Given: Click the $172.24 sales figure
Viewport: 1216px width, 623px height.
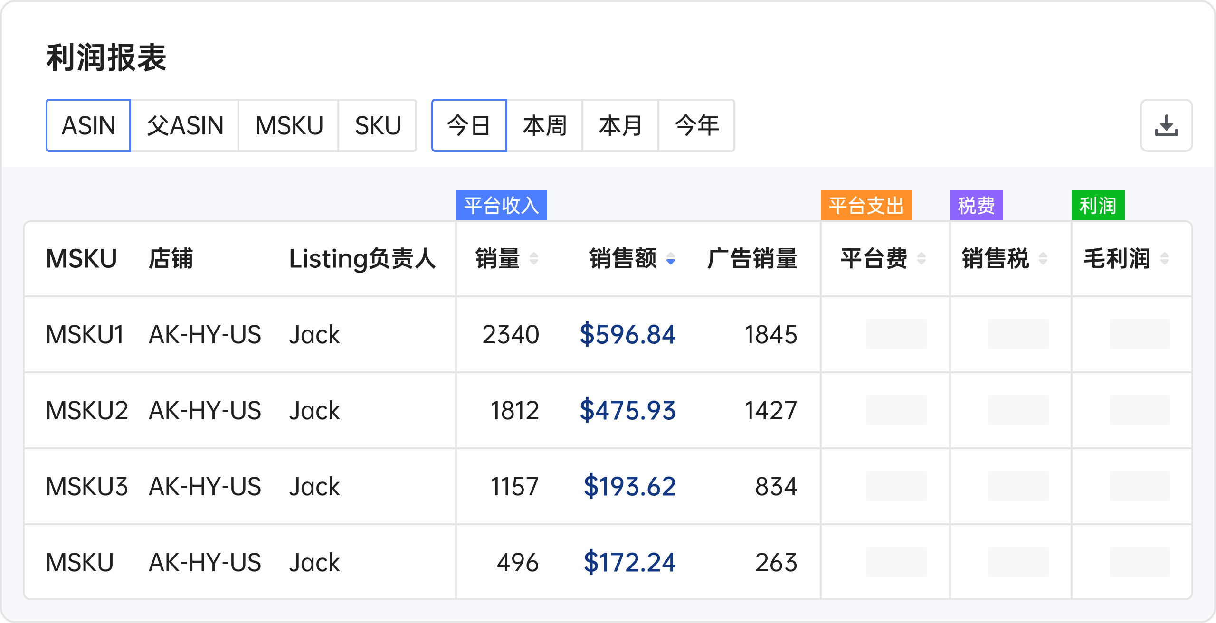Looking at the screenshot, I should pos(627,563).
